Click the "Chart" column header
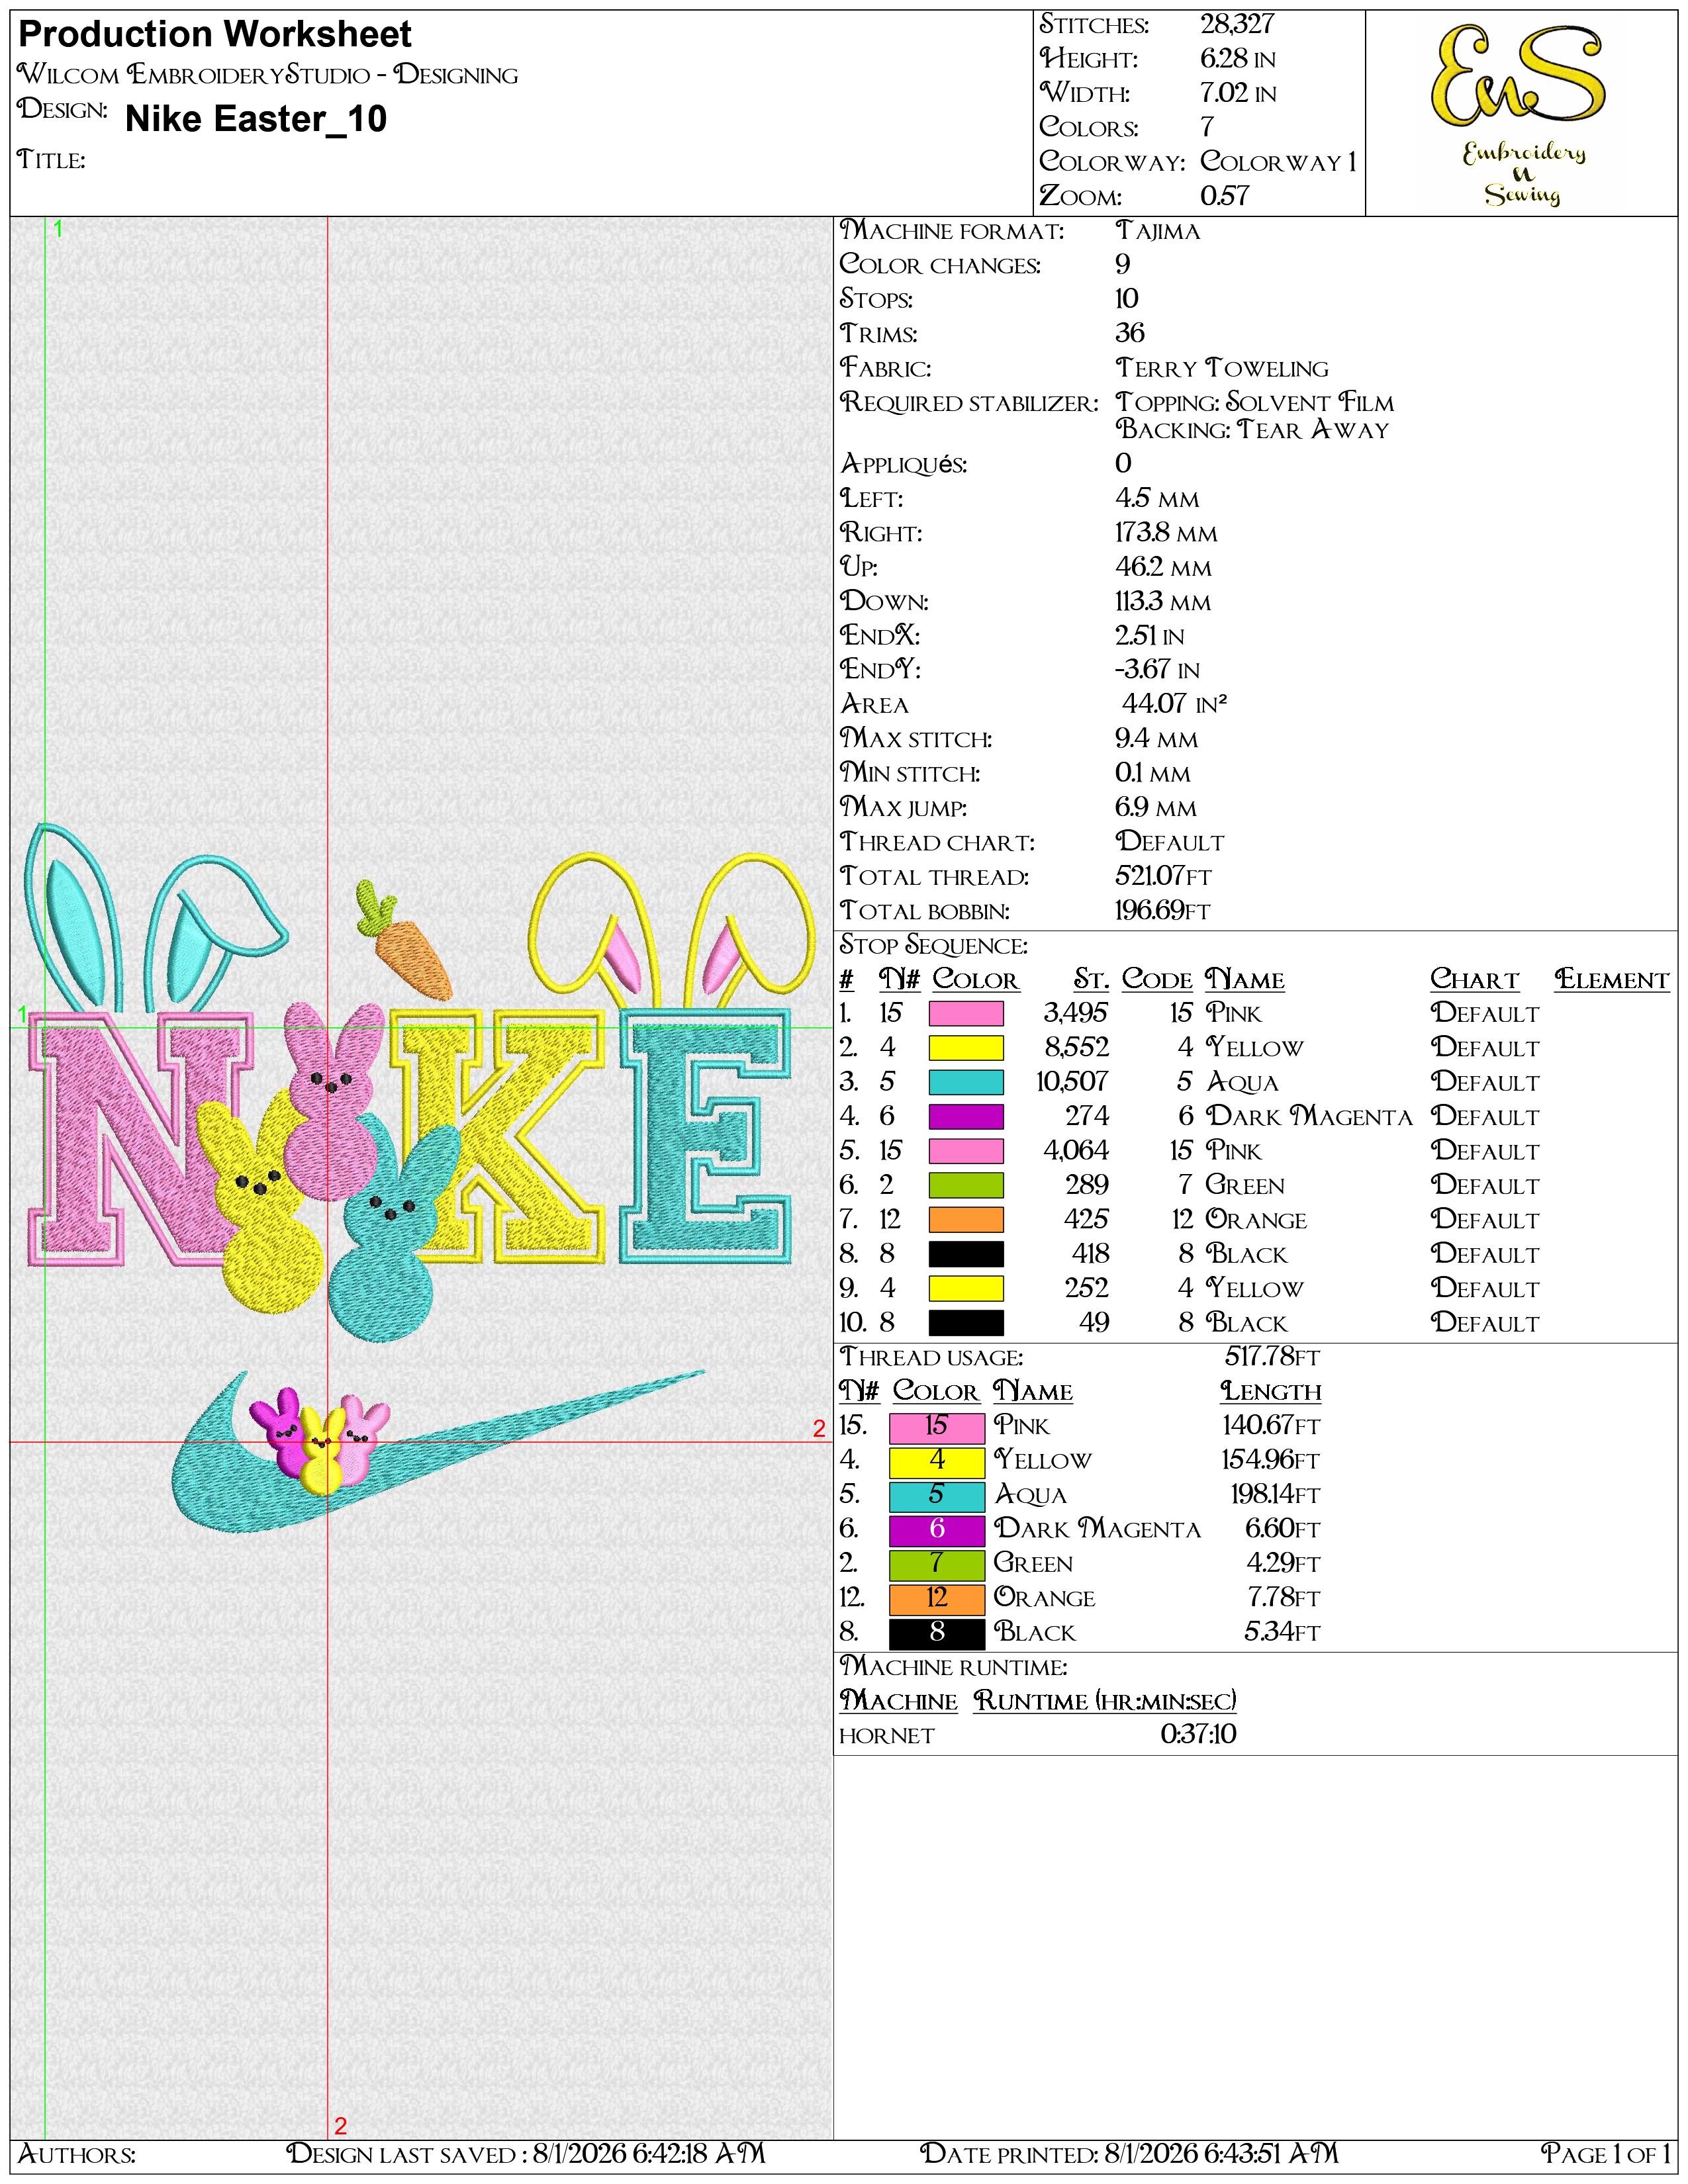 click(x=1474, y=979)
